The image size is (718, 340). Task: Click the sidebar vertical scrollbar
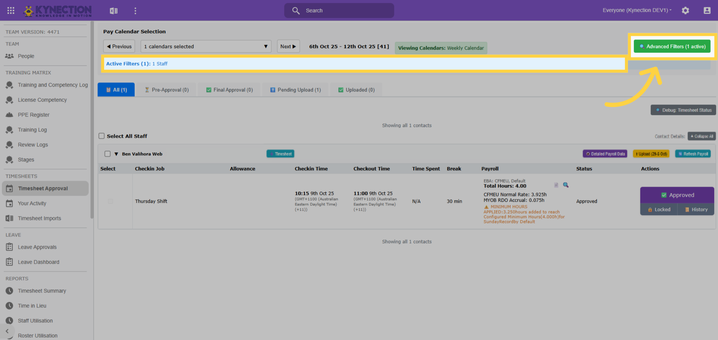(92, 120)
